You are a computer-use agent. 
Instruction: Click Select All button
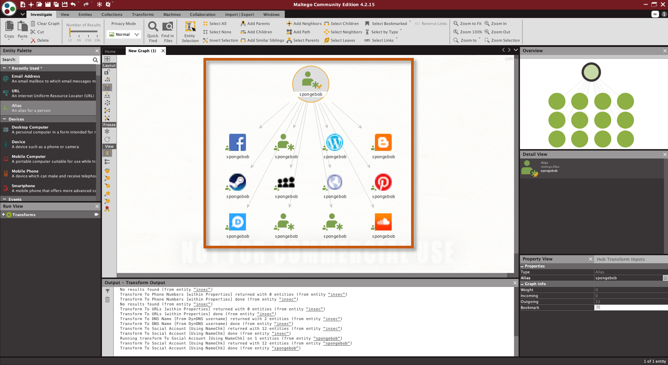pyautogui.click(x=215, y=24)
